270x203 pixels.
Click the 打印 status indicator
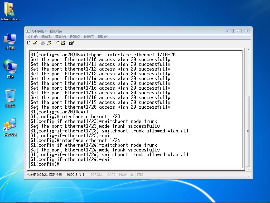(x=140, y=174)
